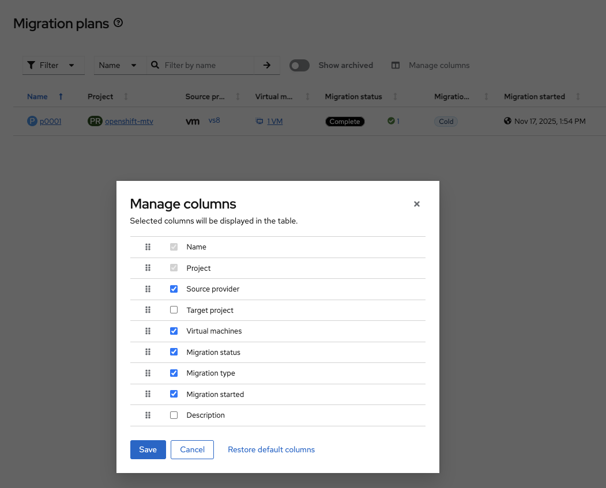This screenshot has height=488, width=606.
Task: Click drag handle for Migration type row
Action: click(148, 373)
